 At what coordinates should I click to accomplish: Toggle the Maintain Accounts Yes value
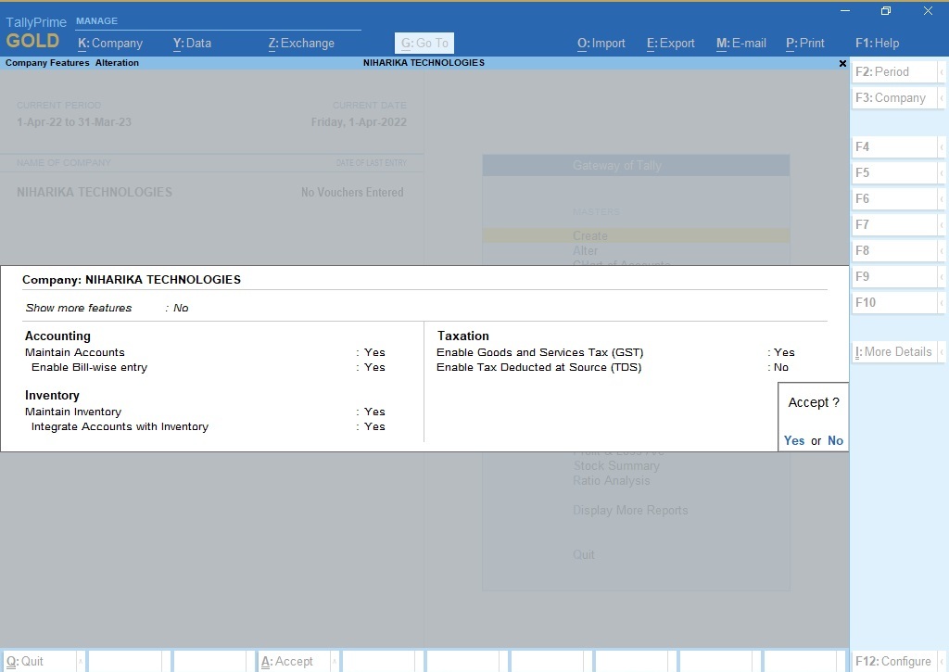coord(374,352)
